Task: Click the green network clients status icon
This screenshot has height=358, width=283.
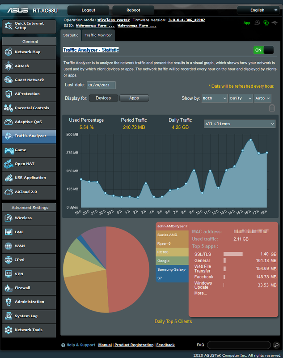Action: tap(266, 23)
